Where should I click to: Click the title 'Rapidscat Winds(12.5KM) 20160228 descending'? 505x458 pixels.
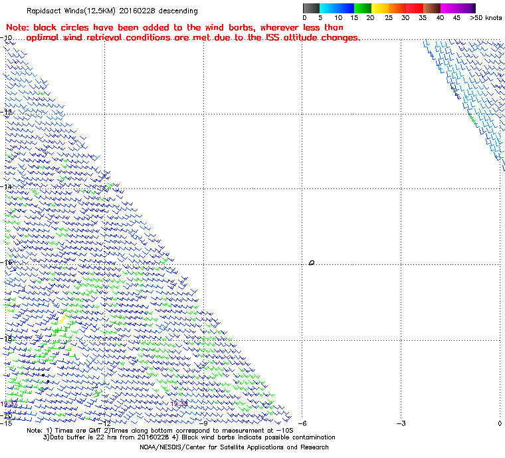[x=112, y=11]
